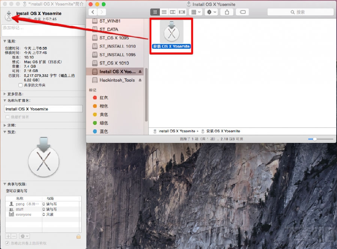Select Hackintosh_Tools in the sidebar

click(112, 79)
